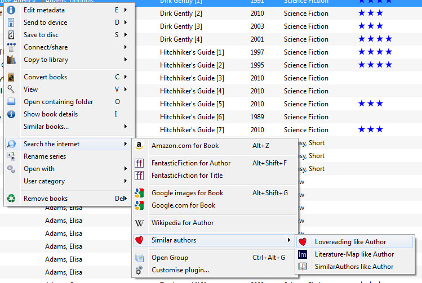Select Remove books menu entry
Viewport: 422px width, 283px height.
(x=69, y=199)
